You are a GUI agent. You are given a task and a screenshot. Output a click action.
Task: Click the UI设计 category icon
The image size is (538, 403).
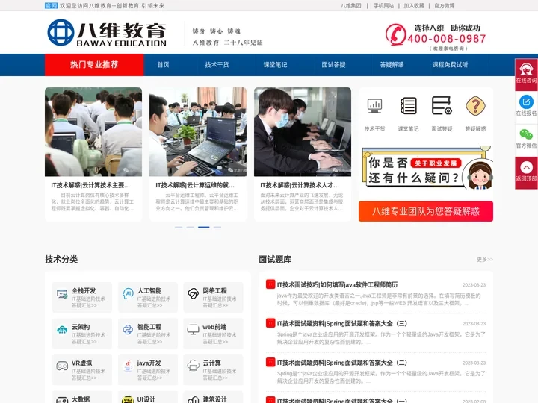(x=128, y=399)
